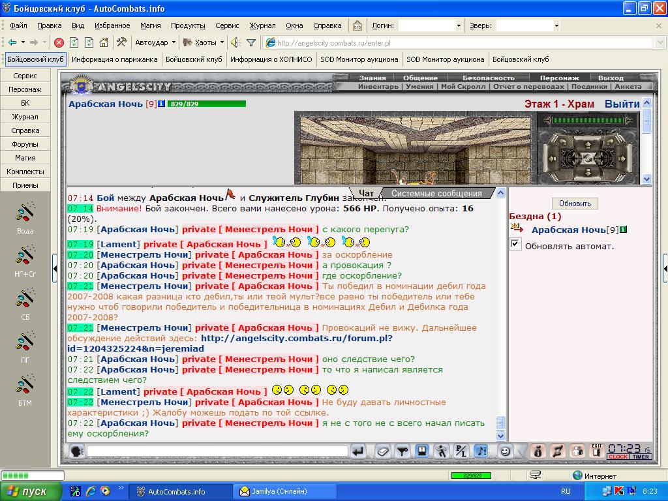The width and height of the screenshot is (668, 501).
Task: Select the НГ+Сг magic wand icon
Action: pos(25,255)
